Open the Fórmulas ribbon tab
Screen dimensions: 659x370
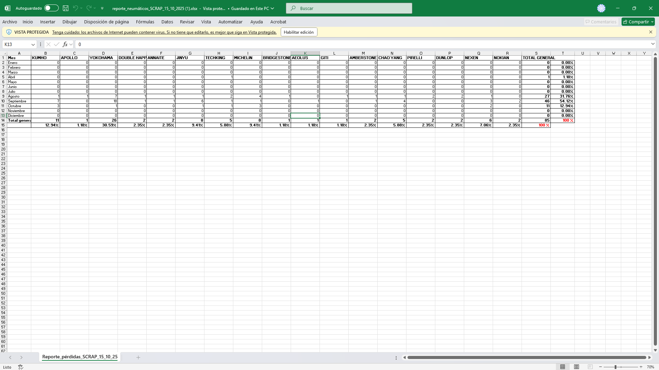pyautogui.click(x=145, y=22)
